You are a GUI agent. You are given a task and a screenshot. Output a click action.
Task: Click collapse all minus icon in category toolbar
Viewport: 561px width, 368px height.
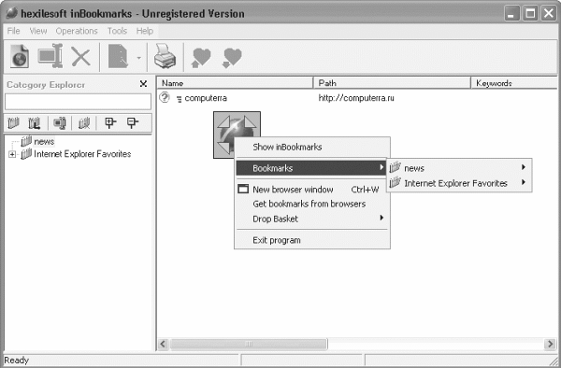coord(133,122)
